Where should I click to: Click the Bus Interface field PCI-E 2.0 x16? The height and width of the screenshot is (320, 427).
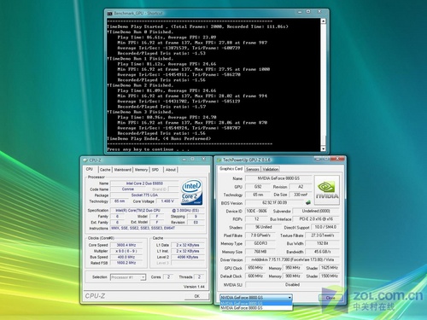tap(316, 219)
